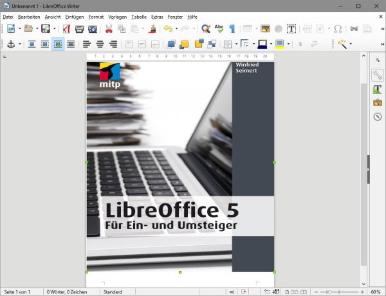Viewport: 386px width, 296px height.
Task: Open the image filter wand
Action: click(x=342, y=44)
